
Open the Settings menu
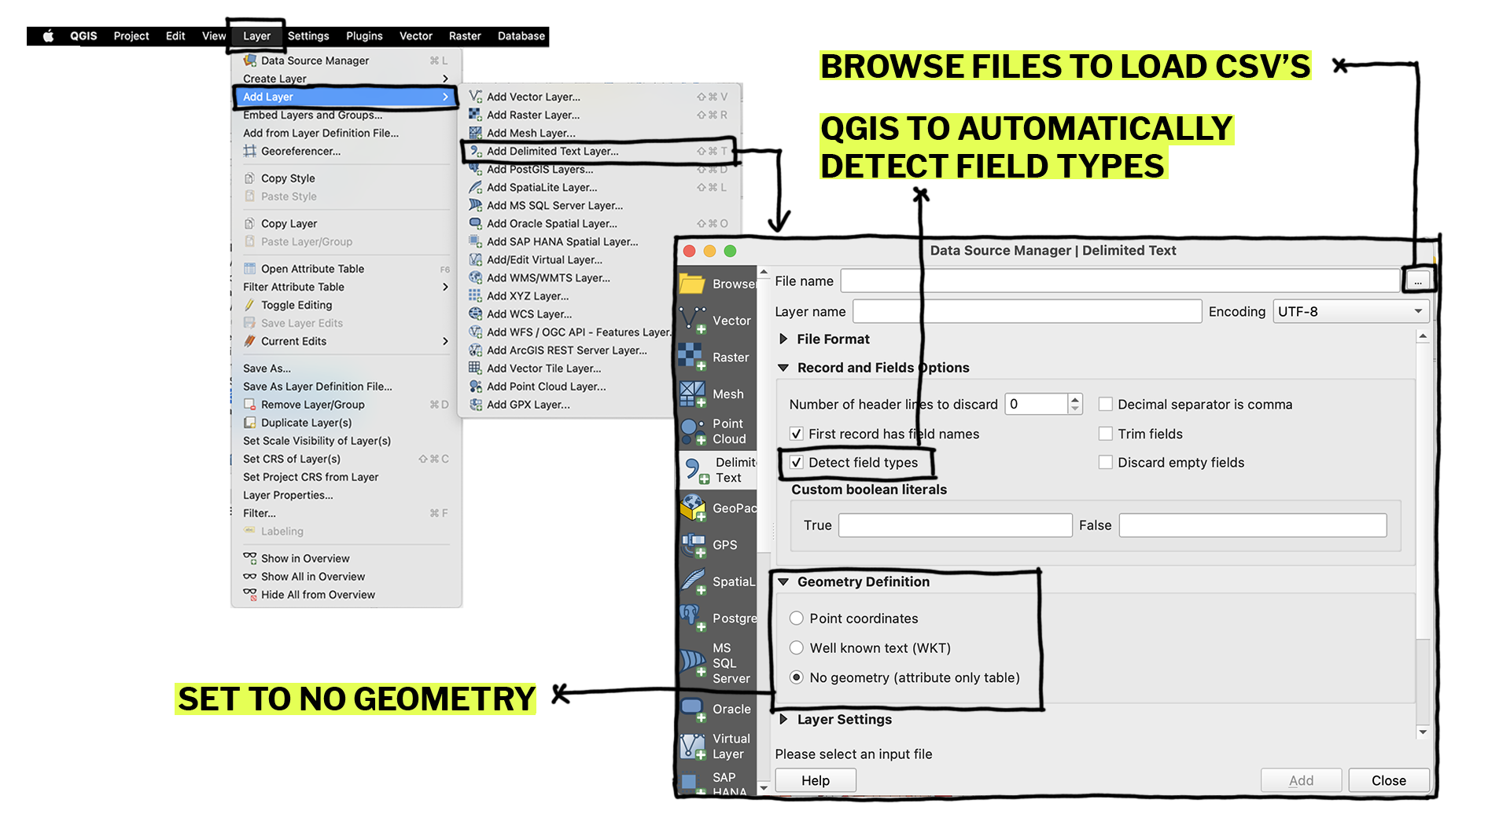click(x=308, y=36)
